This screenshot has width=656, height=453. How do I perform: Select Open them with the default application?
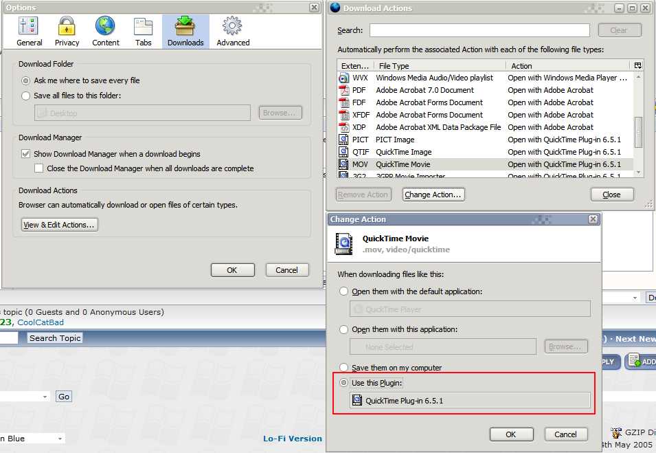(x=343, y=291)
